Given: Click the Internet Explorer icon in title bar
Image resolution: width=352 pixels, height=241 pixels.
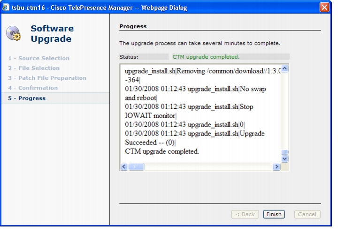Looking at the screenshot, I should (x=5, y=7).
